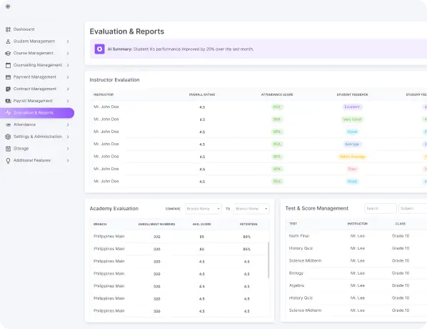Screen dimensions: 427x329
Task: Expand the Attendance menu chevron
Action: click(68, 125)
